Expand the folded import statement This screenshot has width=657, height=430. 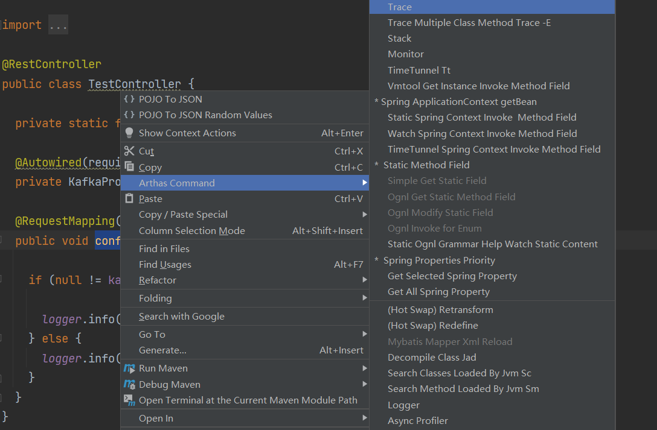pyautogui.click(x=58, y=25)
